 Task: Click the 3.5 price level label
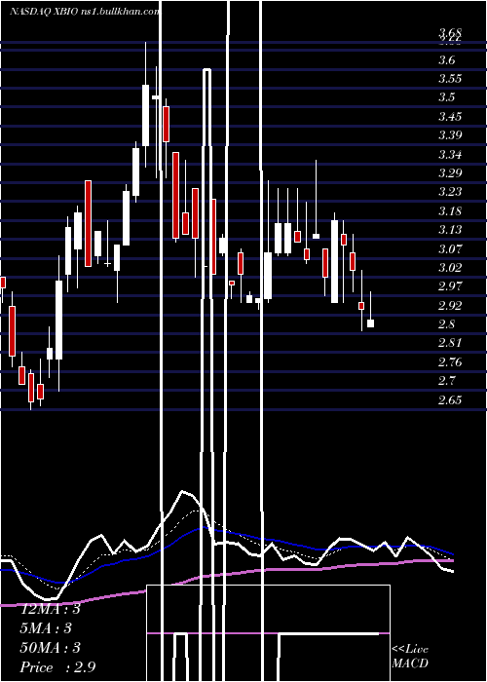pos(447,97)
